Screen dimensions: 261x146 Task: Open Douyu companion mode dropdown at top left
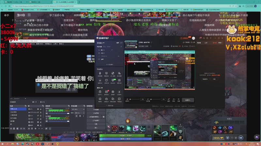101,43
